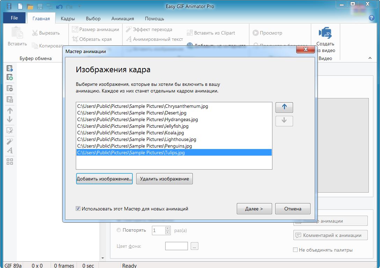Switch to the Главная ribbon tab
Viewport: 380px width, 268px height.
click(x=41, y=18)
